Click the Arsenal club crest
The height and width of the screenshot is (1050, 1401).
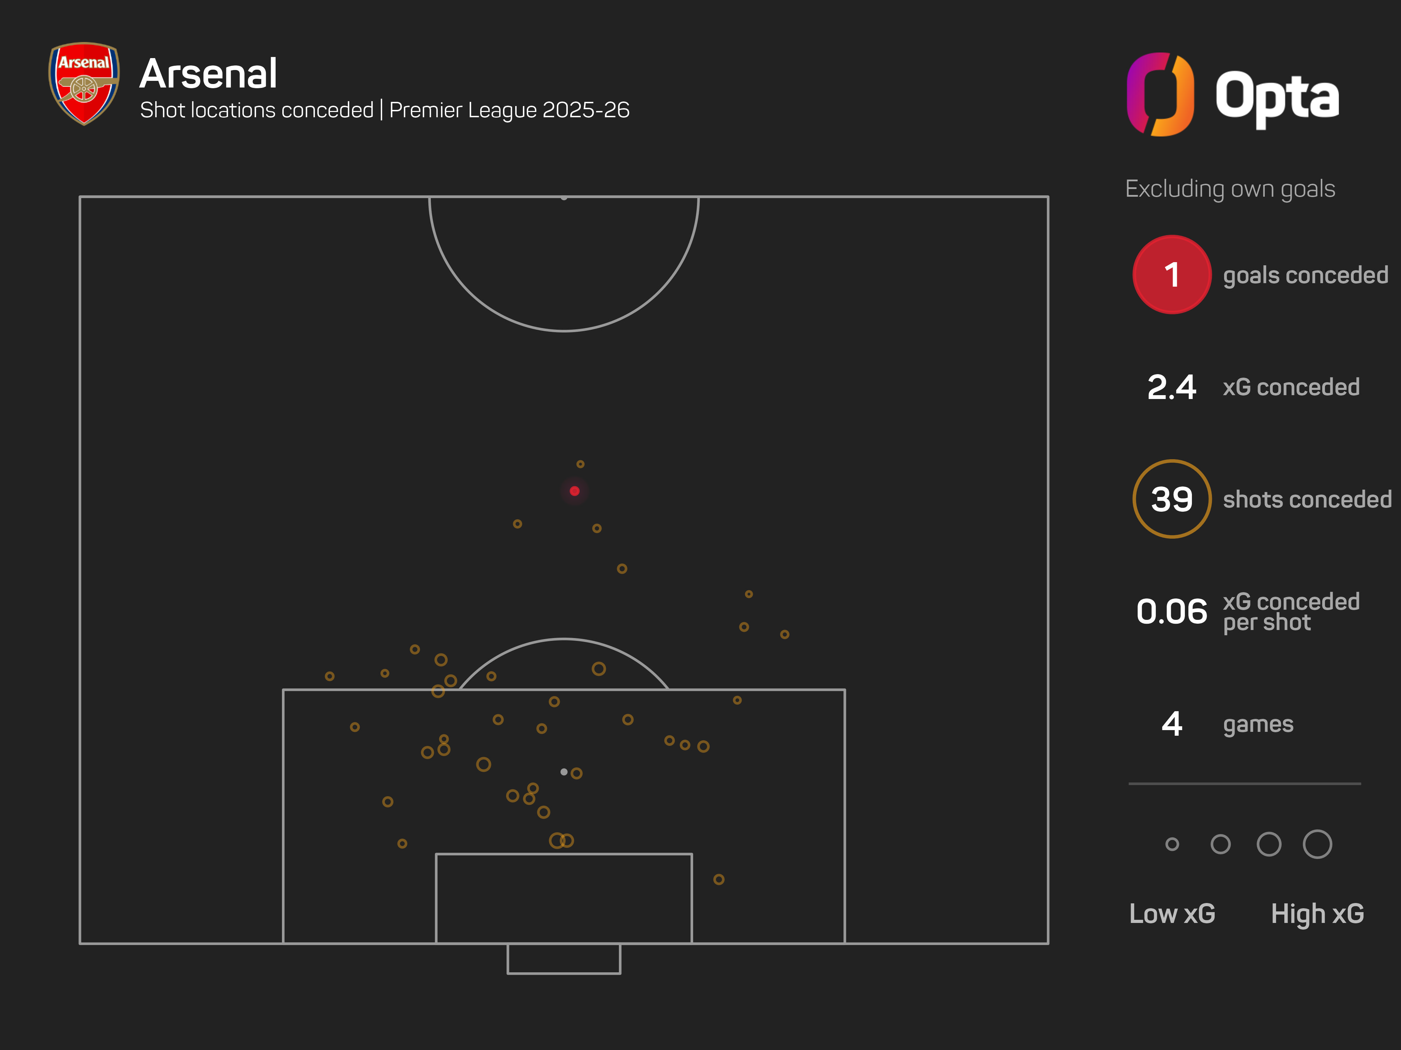(84, 83)
